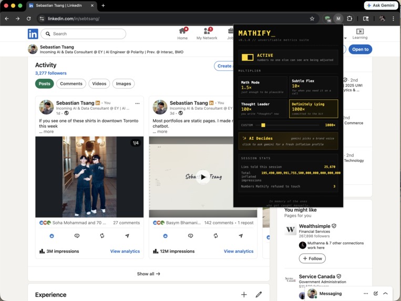Click Sebastian Tsang profile photo in sticky header
The height and width of the screenshot is (301, 401).
(33, 49)
